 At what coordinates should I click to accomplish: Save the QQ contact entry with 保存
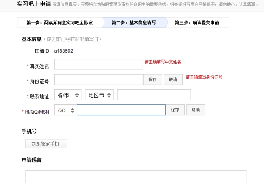(175, 110)
